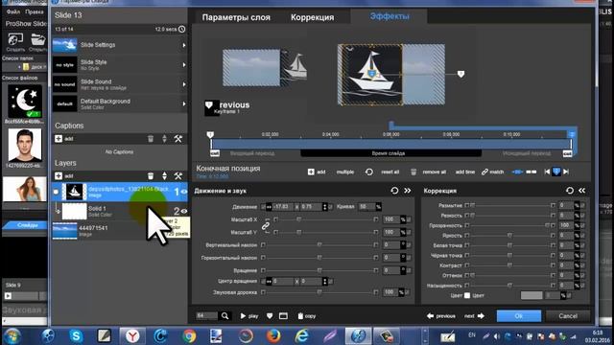The height and width of the screenshot is (345, 614).
Task: Switch to Коррекция tab
Action: click(312, 17)
